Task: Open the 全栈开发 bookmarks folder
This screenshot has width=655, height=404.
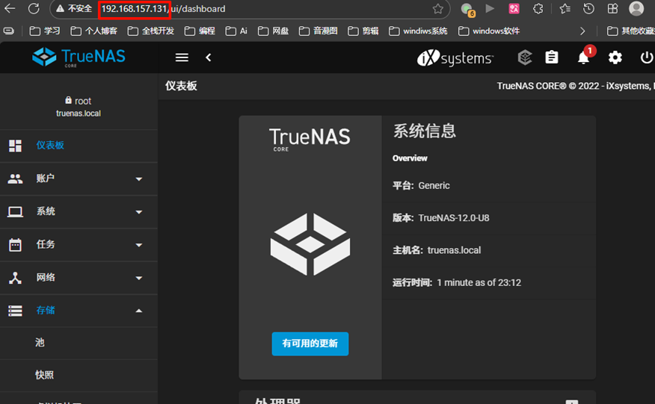Action: (x=151, y=31)
